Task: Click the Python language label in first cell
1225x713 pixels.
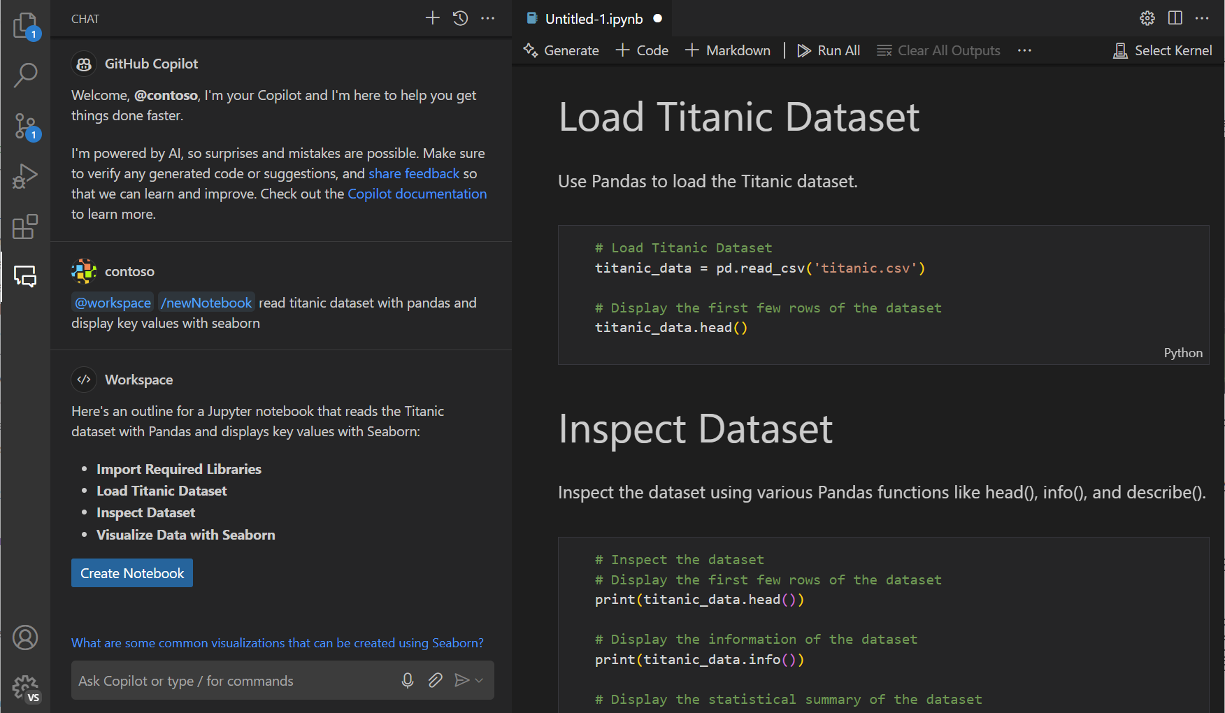Action: 1183,353
